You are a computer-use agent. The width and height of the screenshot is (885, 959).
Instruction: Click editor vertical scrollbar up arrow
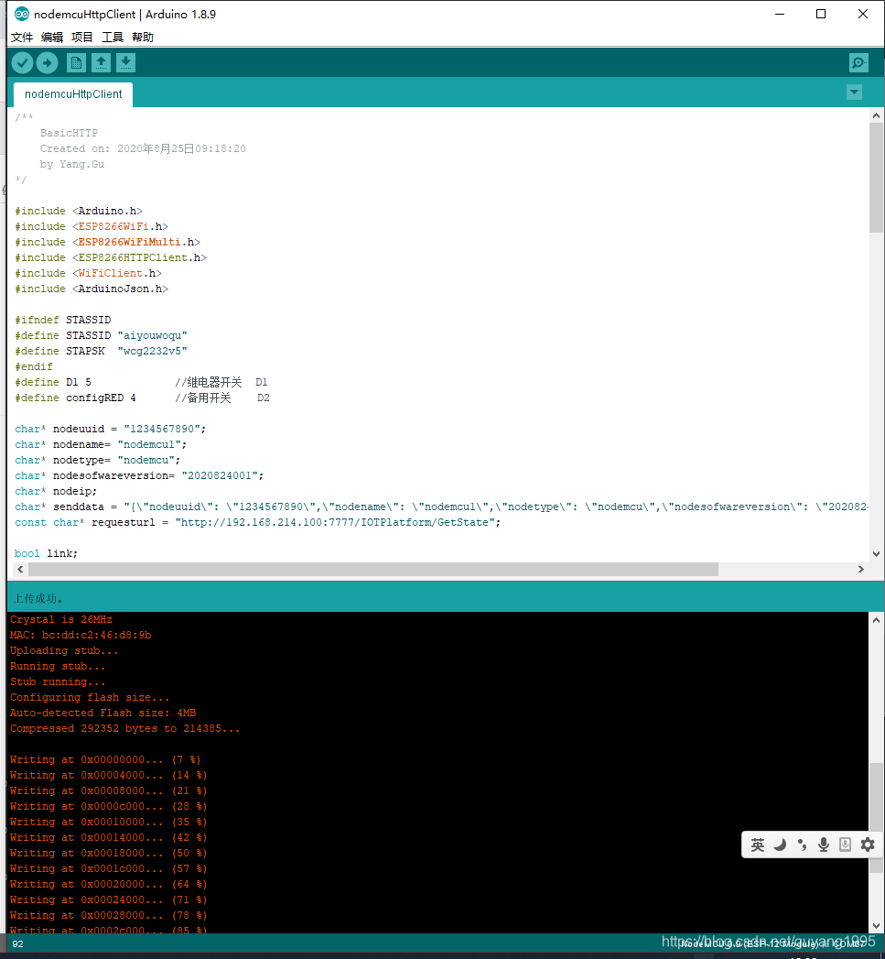[877, 115]
